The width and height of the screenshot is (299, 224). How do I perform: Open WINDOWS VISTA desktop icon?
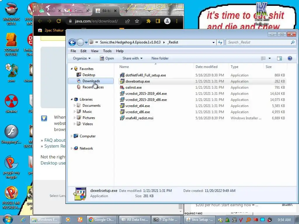11,14
